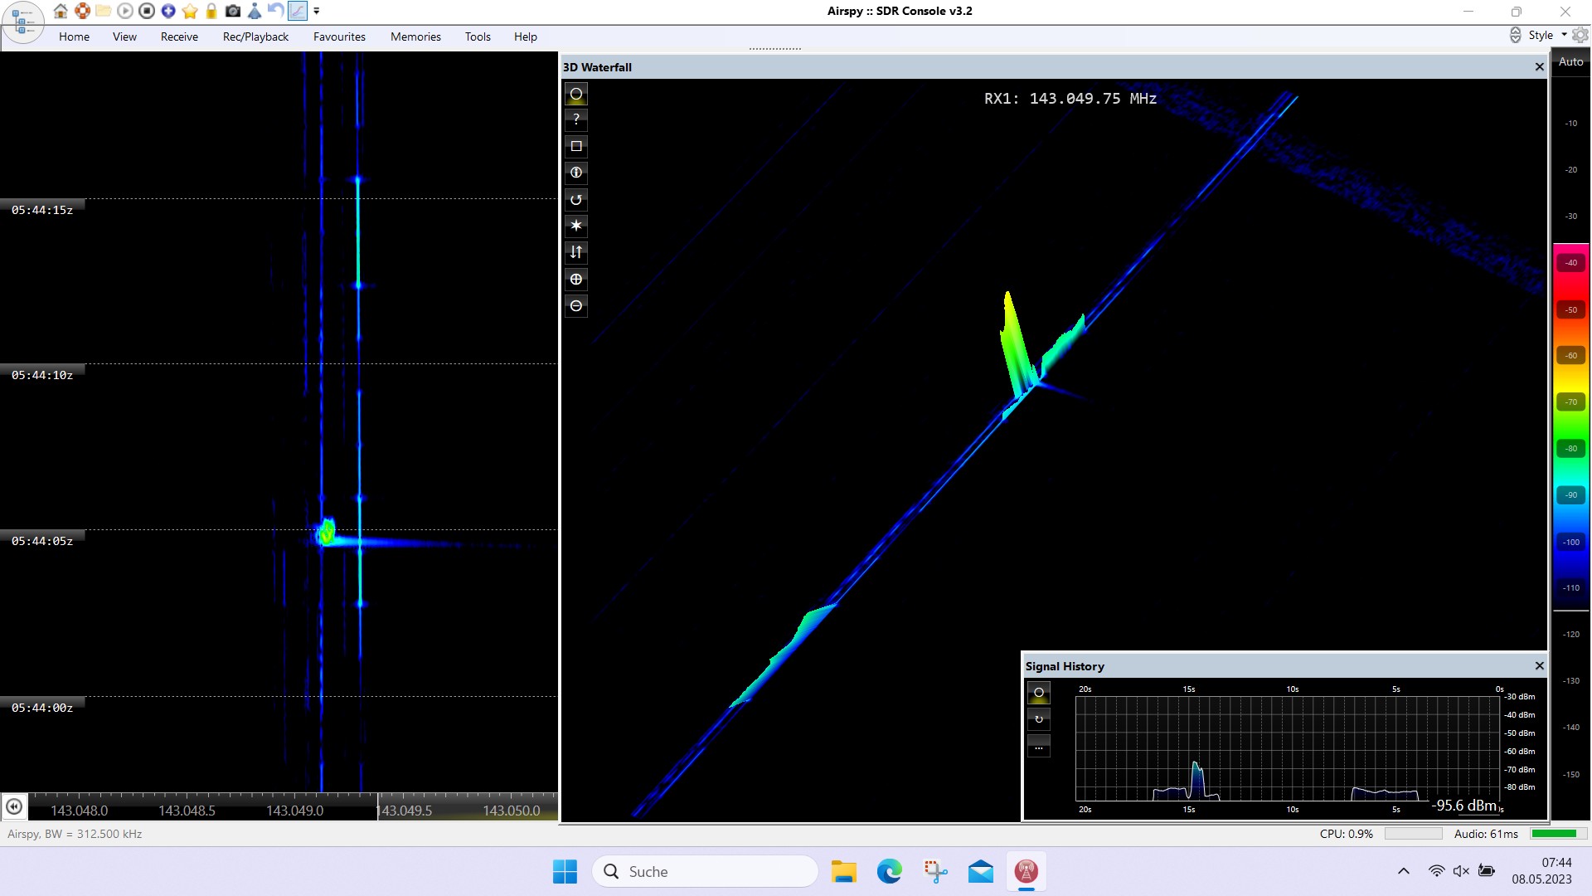This screenshot has width=1592, height=896.
Task: Take a screenshot with the camera icon
Action: (x=233, y=11)
